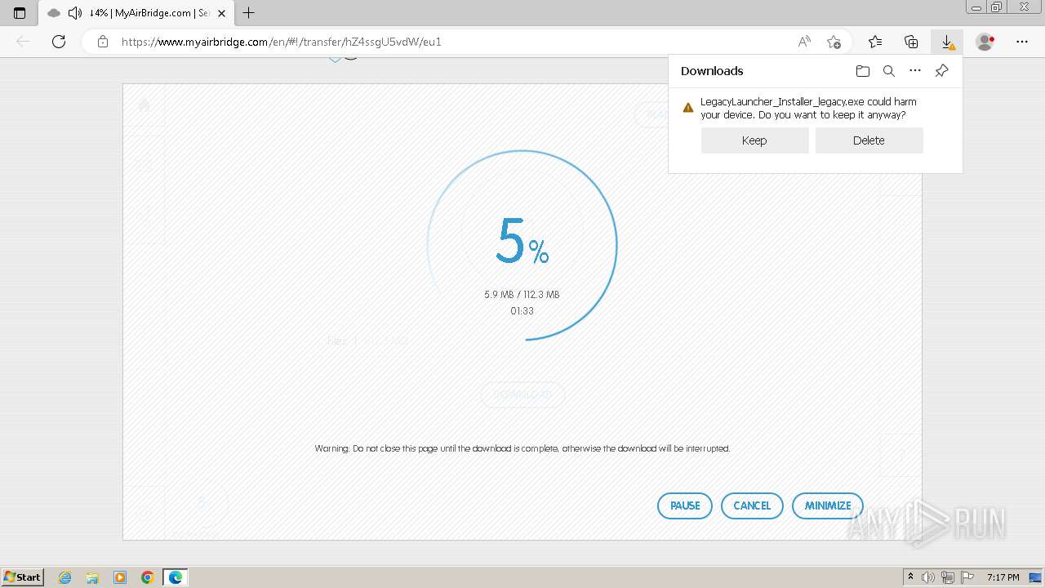Open system volume control in tray
The height and width of the screenshot is (588, 1045).
[928, 577]
